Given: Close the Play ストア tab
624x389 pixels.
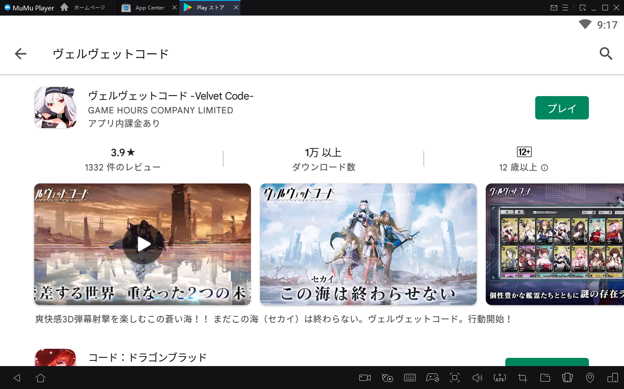Looking at the screenshot, I should [x=236, y=8].
